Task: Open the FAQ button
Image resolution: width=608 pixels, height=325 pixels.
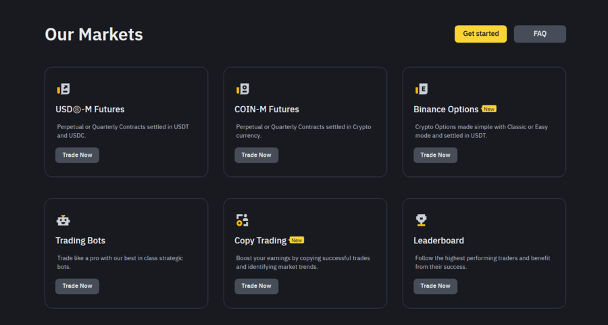Action: point(540,34)
